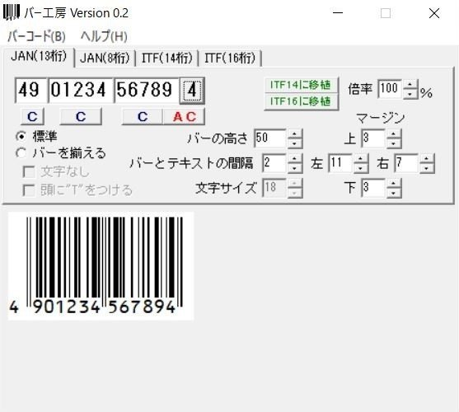Click the 右 margin field showing 7
The height and width of the screenshot is (412, 459).
click(406, 163)
